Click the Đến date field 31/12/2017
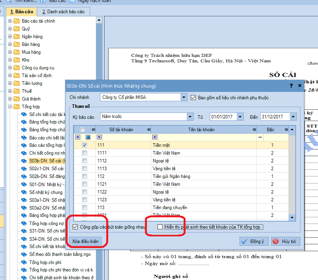 tap(275, 117)
